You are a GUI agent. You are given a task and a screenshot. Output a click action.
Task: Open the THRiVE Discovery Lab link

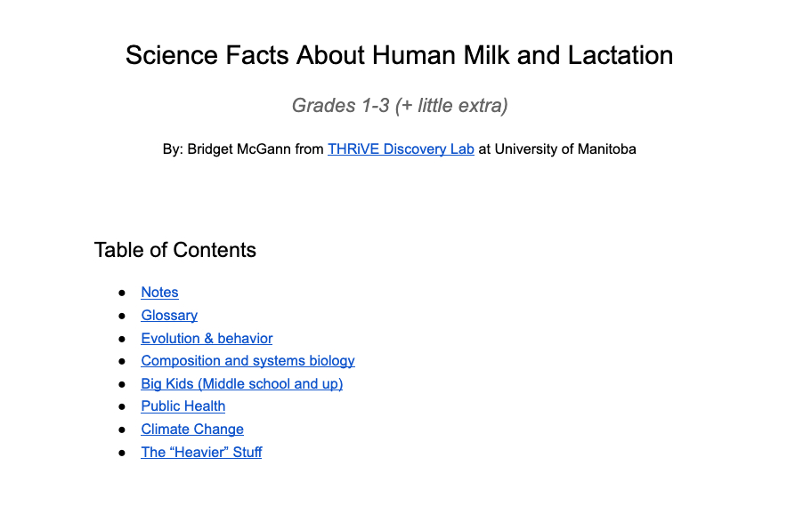click(401, 149)
